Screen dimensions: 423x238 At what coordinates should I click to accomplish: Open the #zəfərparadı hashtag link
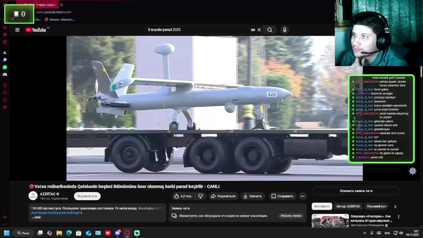[57, 213]
